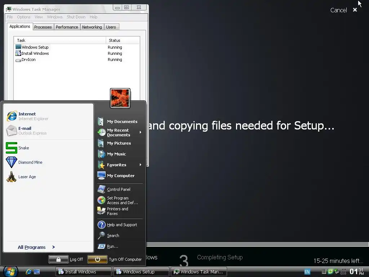369x277 pixels.
Task: Switch to Windows Setup taskbar button
Action: [141, 272]
